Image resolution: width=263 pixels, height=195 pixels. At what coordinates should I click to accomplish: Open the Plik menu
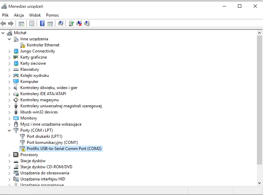[x=5, y=15]
